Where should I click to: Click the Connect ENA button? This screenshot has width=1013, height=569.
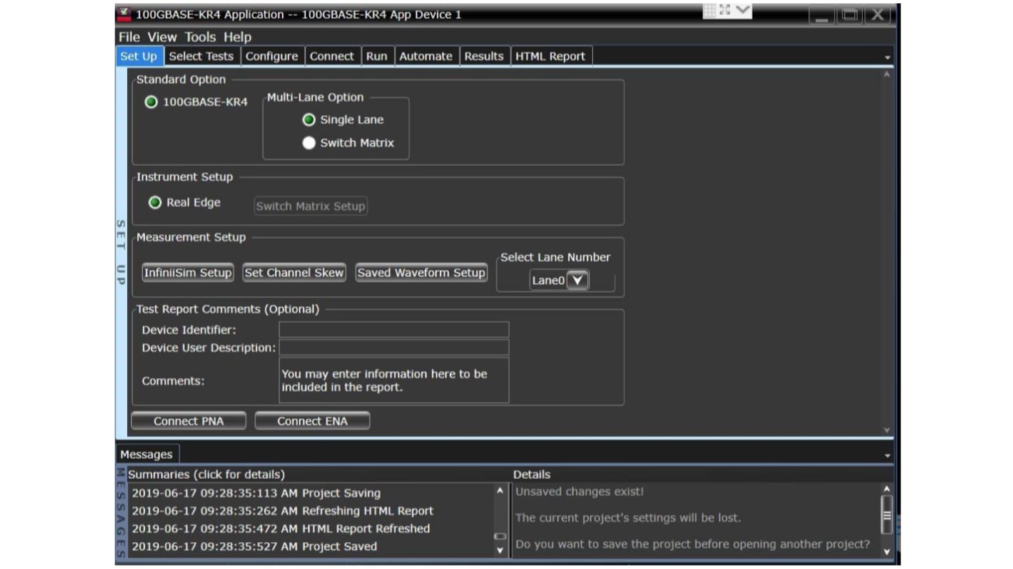[312, 421]
